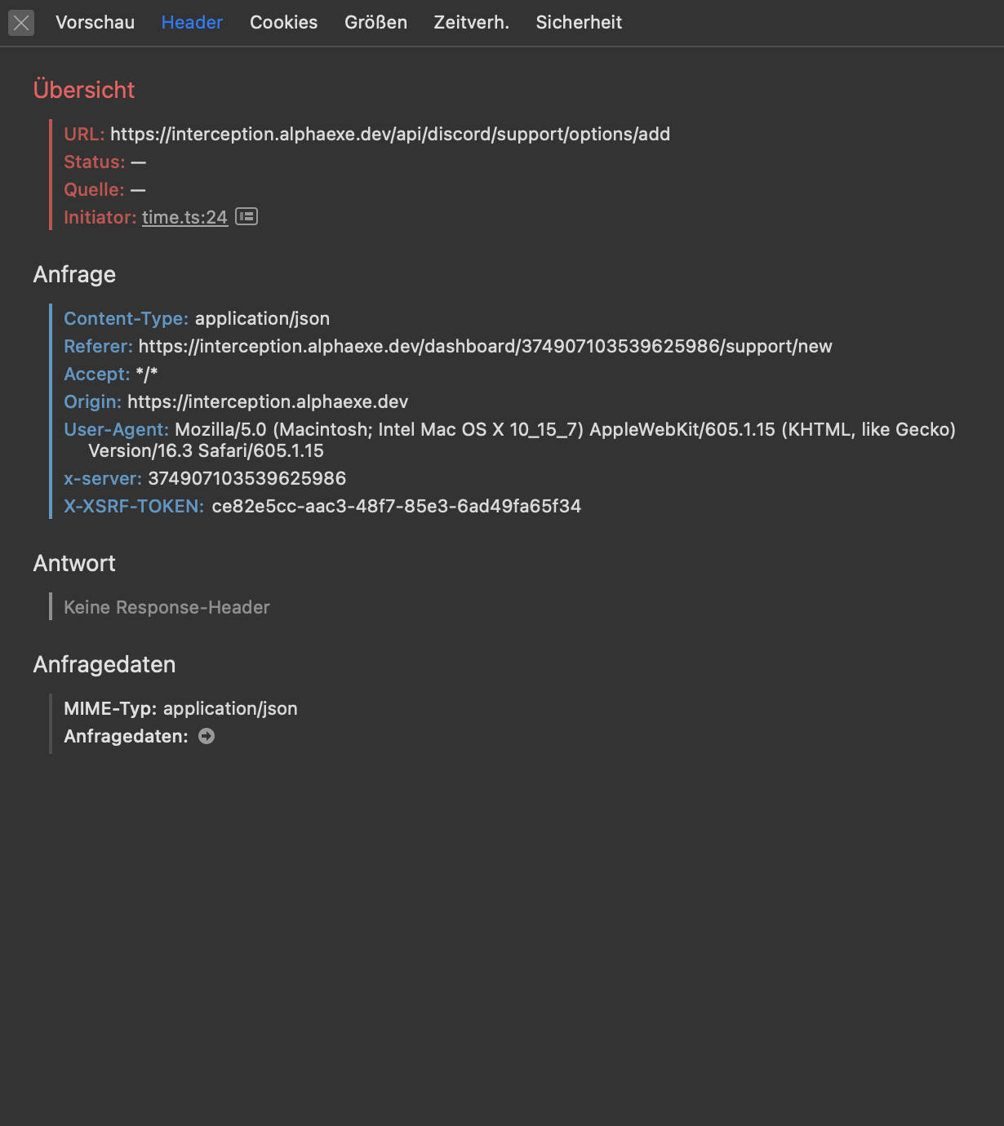The height and width of the screenshot is (1126, 1004).
Task: Click the Origin header value
Action: click(x=268, y=401)
